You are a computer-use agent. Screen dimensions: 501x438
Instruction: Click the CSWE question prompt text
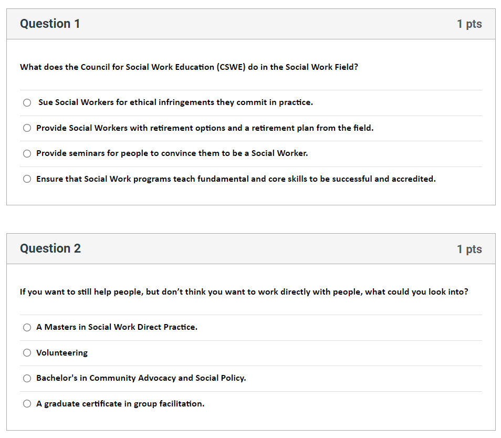pyautogui.click(x=189, y=67)
